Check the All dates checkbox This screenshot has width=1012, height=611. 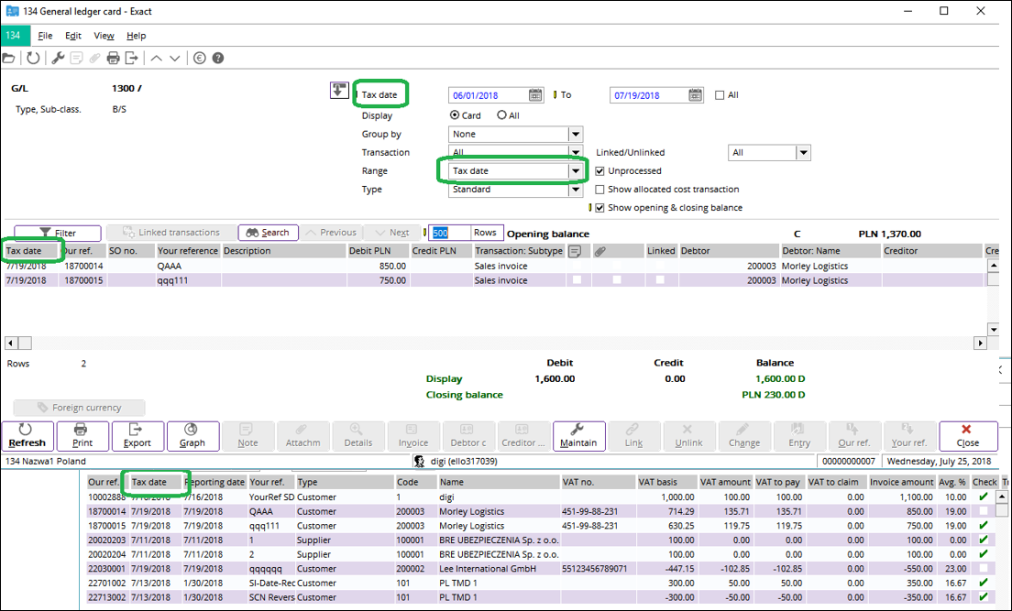pyautogui.click(x=720, y=95)
